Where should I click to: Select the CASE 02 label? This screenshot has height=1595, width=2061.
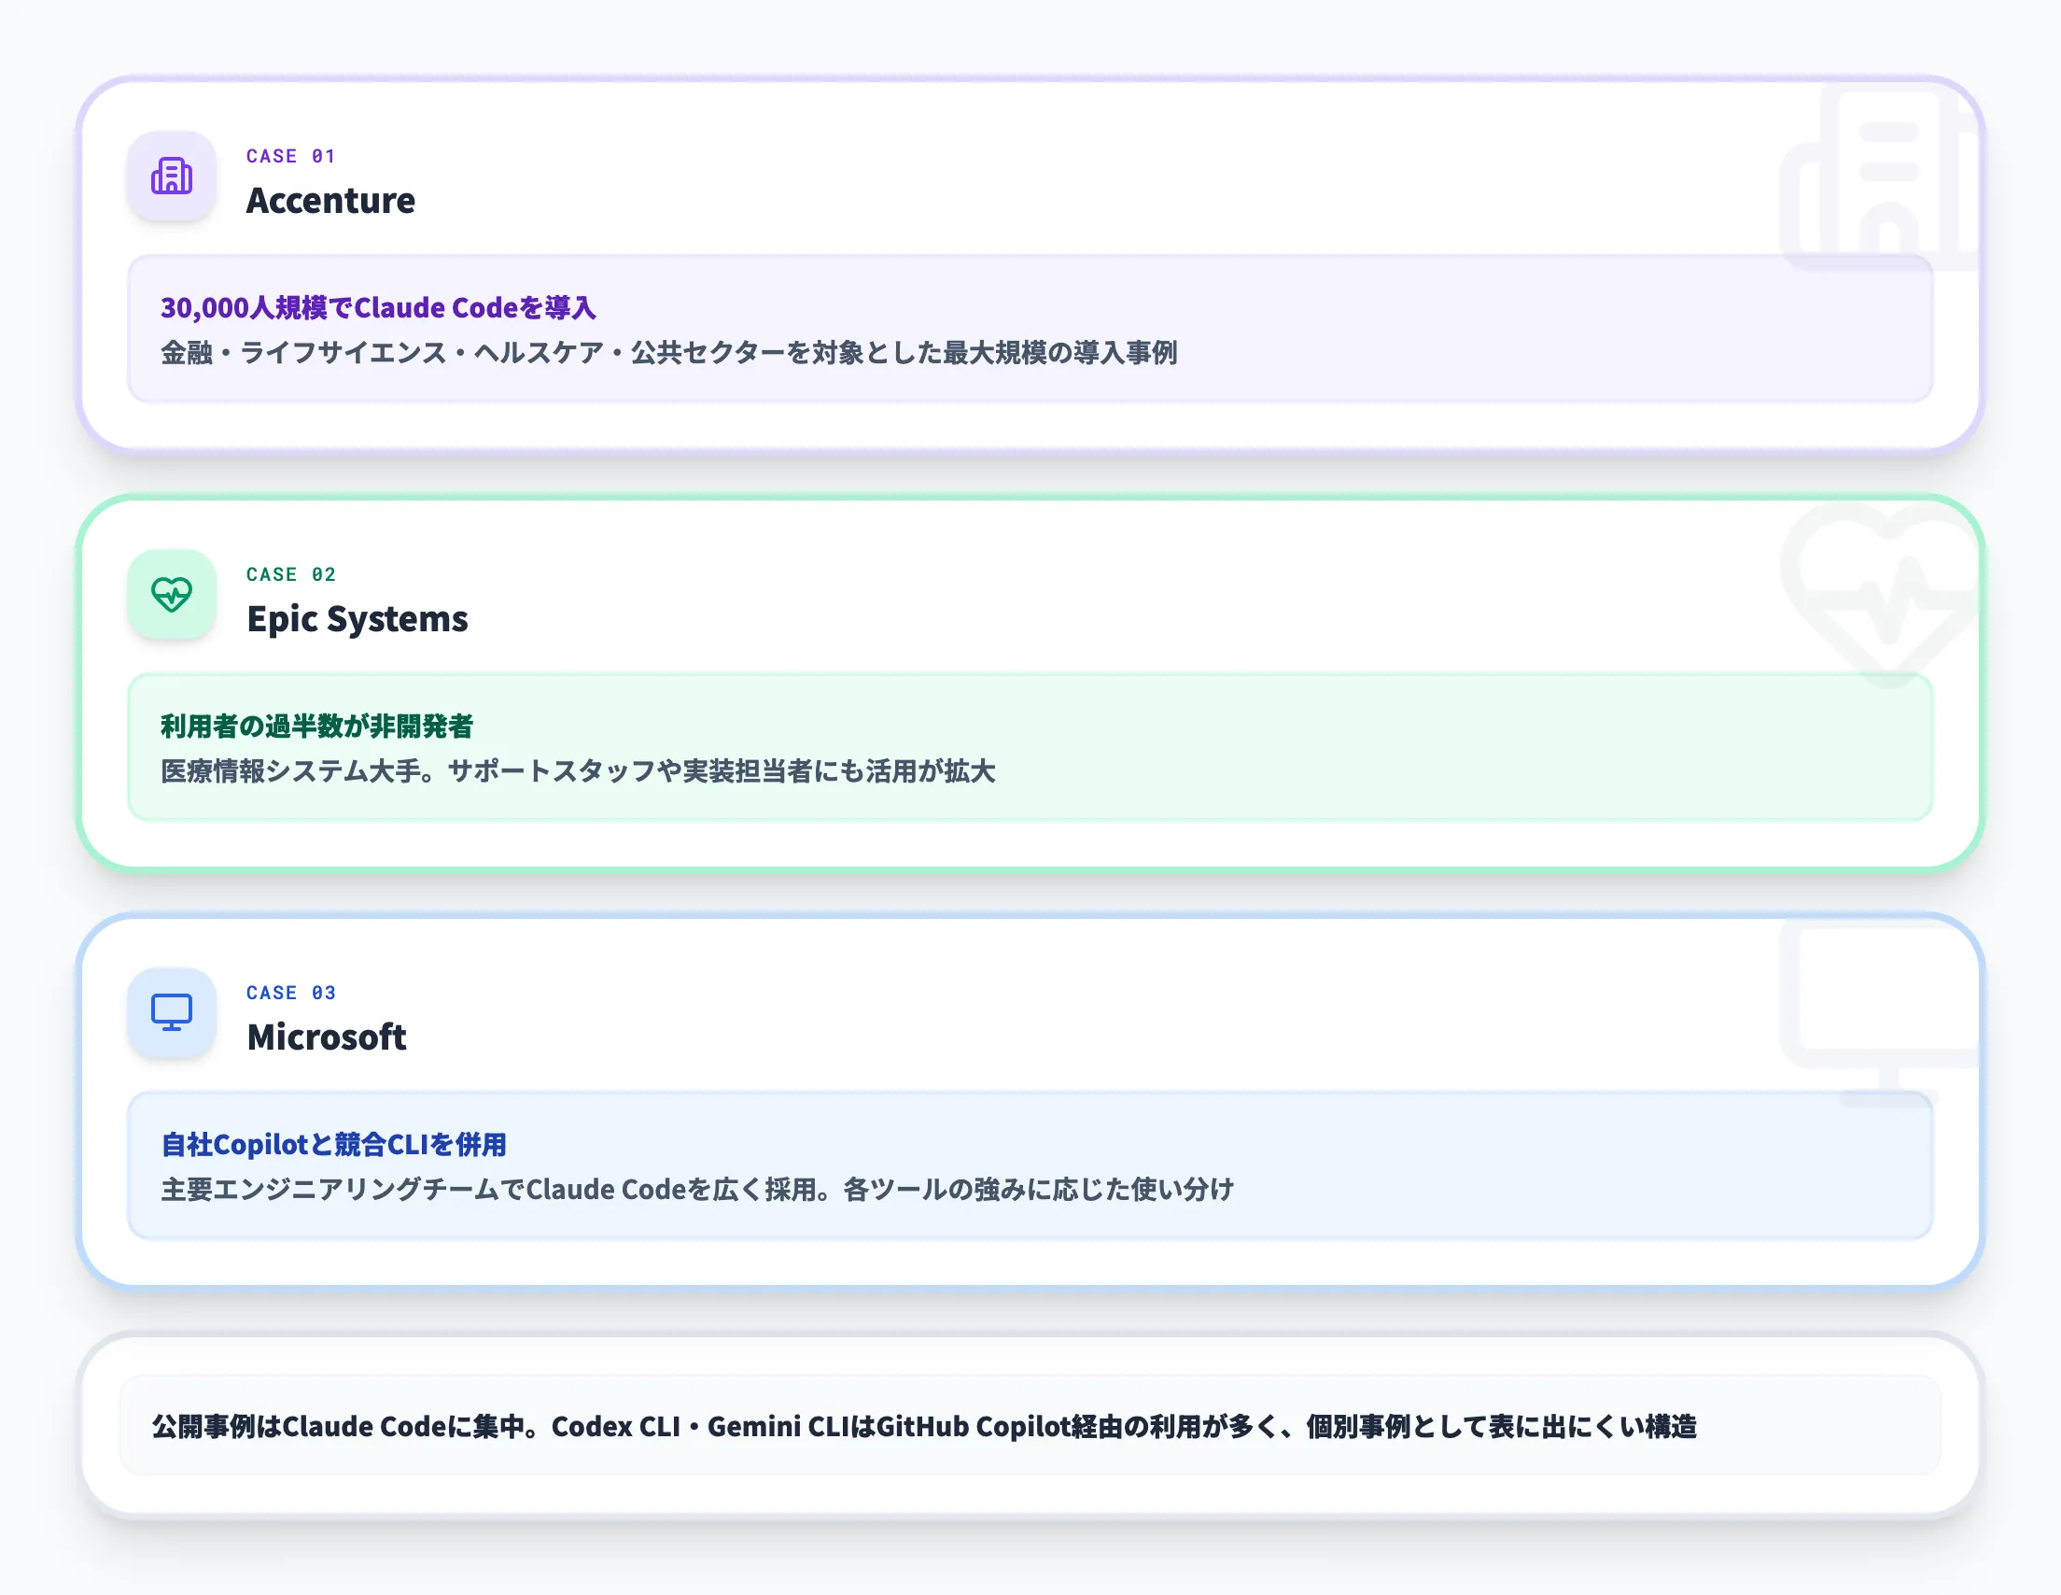click(x=290, y=575)
